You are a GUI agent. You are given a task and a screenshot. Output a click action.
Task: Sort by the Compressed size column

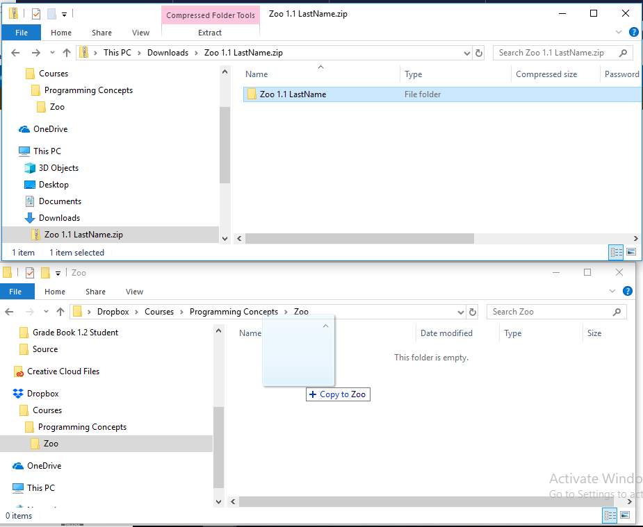pos(546,74)
